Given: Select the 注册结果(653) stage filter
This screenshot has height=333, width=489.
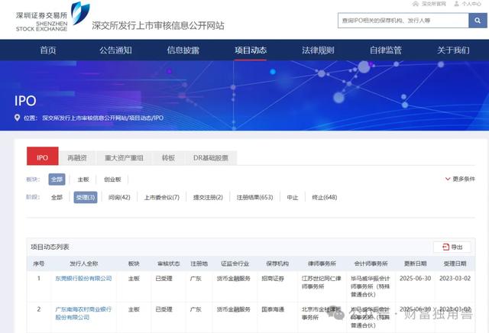Looking at the screenshot, I should coord(254,197).
